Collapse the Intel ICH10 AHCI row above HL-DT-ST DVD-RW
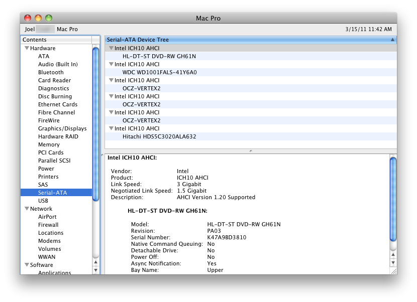Image resolution: width=417 pixels, height=302 pixels. coord(111,48)
